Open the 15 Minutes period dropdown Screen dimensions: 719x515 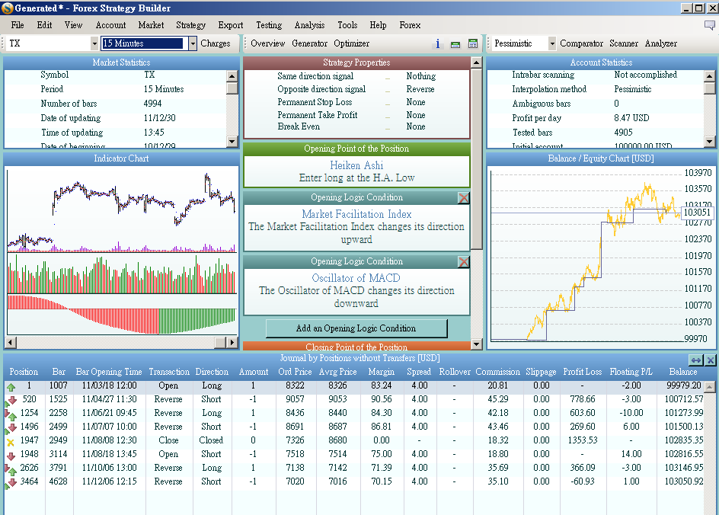tap(193, 43)
